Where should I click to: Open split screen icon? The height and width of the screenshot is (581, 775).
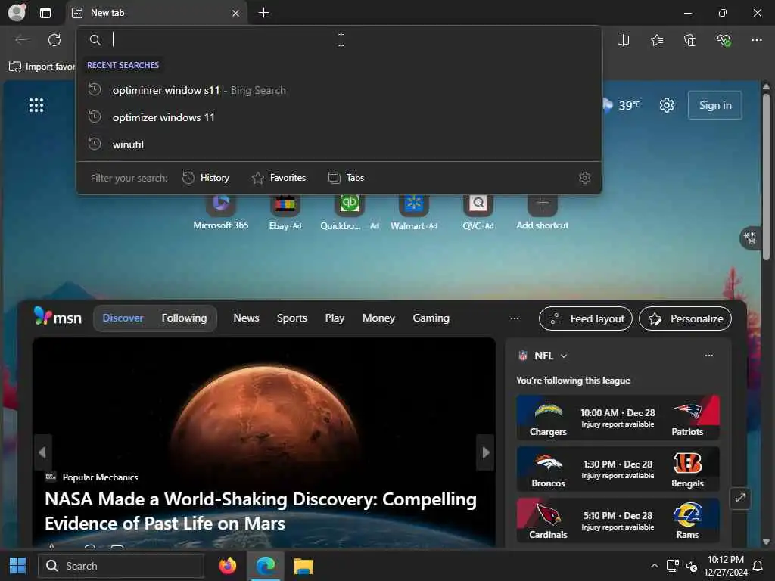coord(624,41)
